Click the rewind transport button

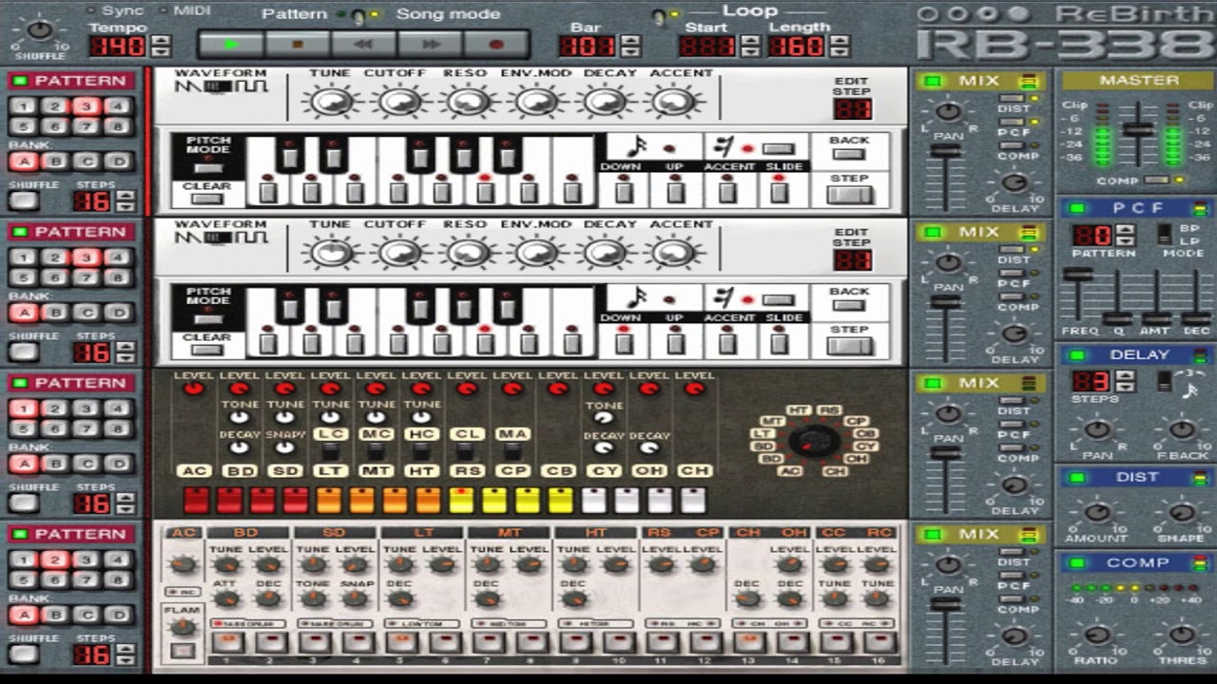[363, 45]
